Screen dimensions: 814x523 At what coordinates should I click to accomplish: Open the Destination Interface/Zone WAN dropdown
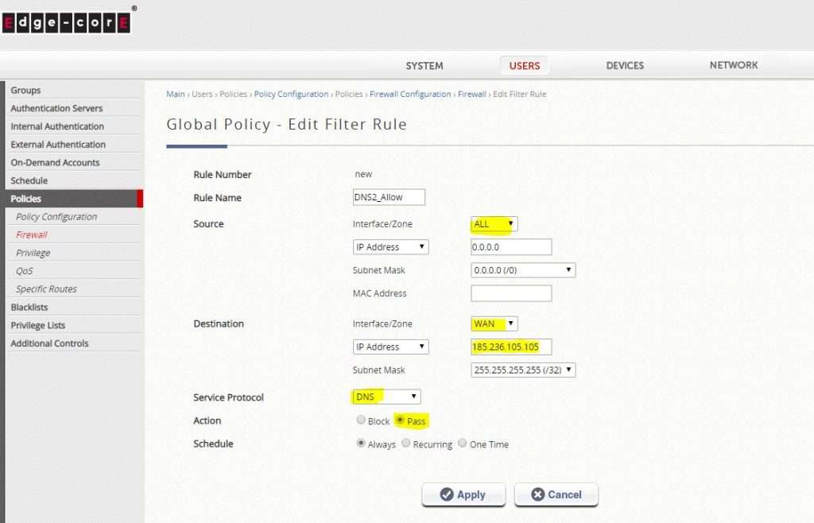(x=494, y=323)
